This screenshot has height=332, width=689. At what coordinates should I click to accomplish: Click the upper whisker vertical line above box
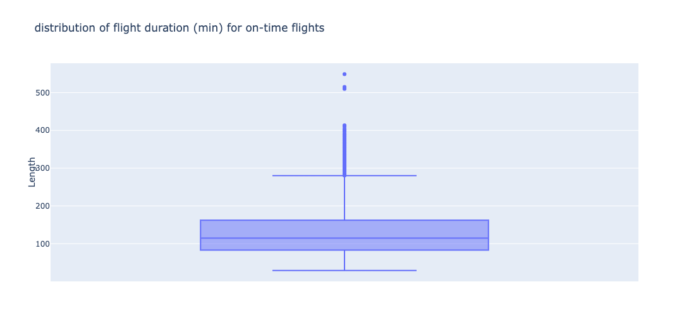(x=344, y=198)
